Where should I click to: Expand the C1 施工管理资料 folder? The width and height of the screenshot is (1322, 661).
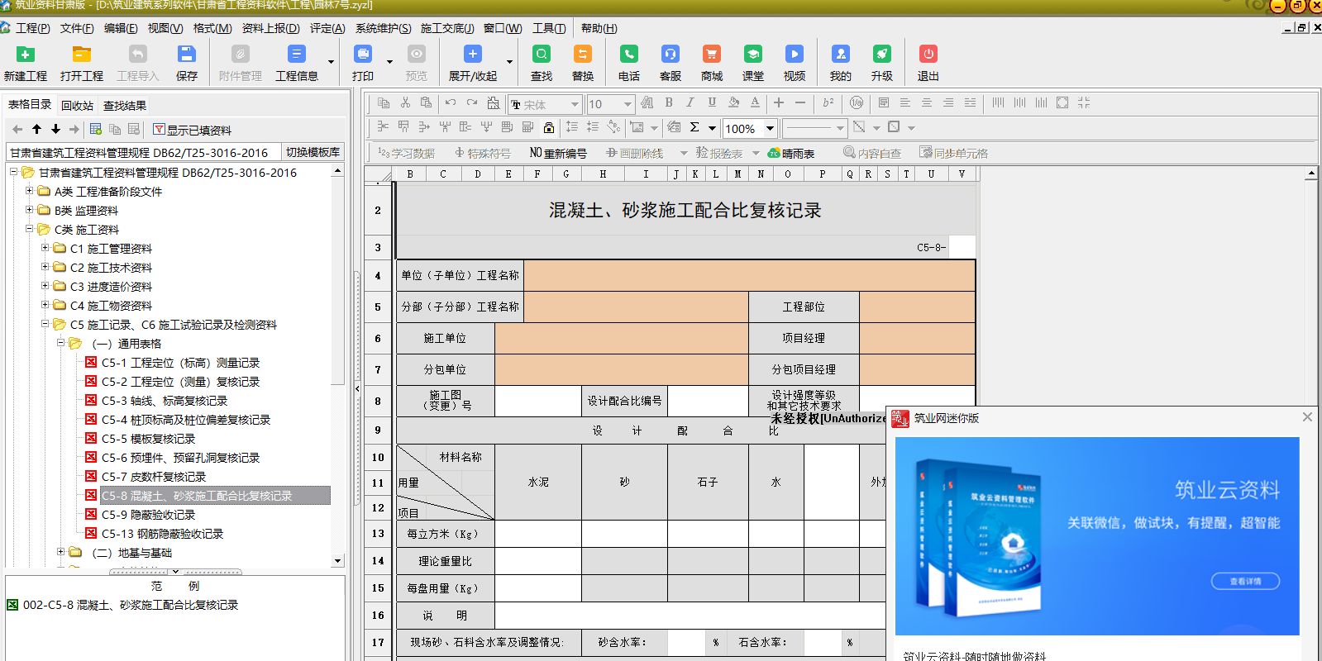click(x=45, y=248)
